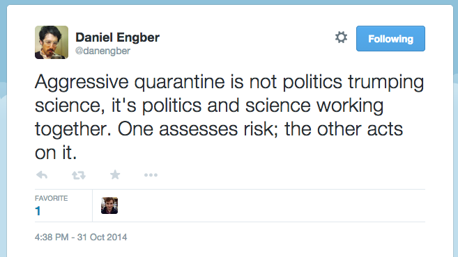Retweet this tweet with the retweet icon

[x=79, y=175]
